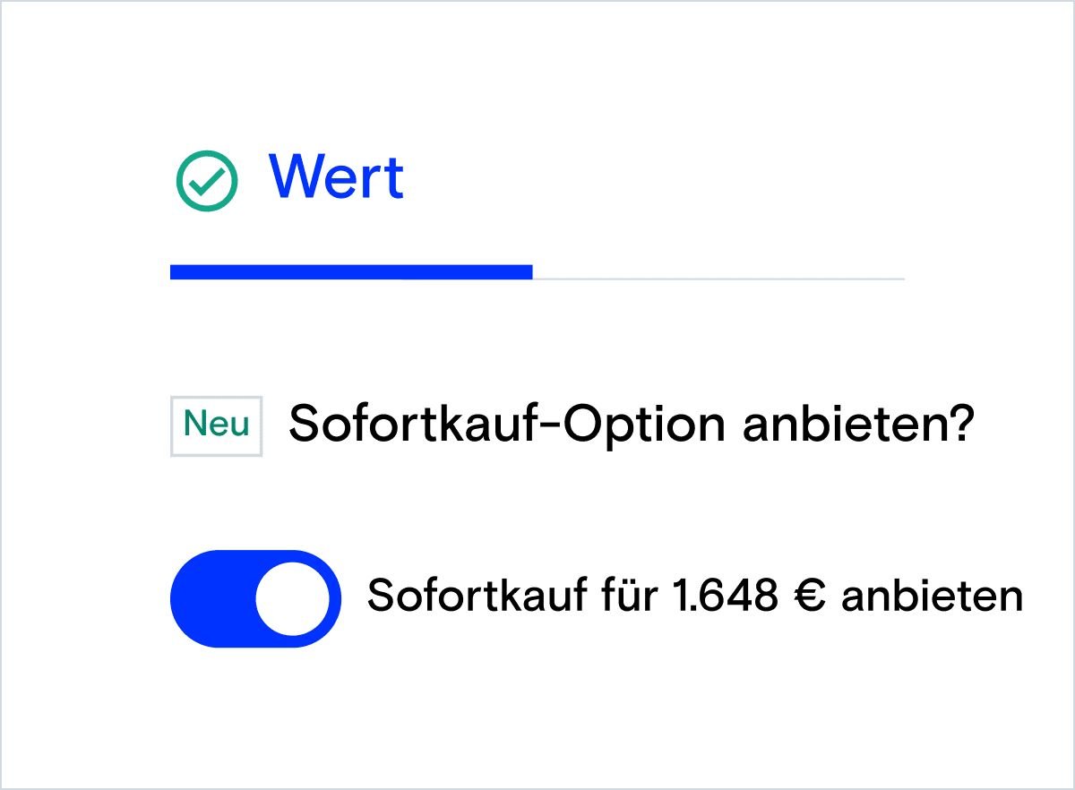This screenshot has width=1075, height=790.
Task: Click the euro symbol in the toggle label
Action: pos(809,597)
